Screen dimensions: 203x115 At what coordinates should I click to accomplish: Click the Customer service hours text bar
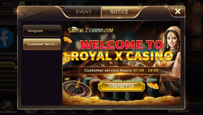coord(121,70)
